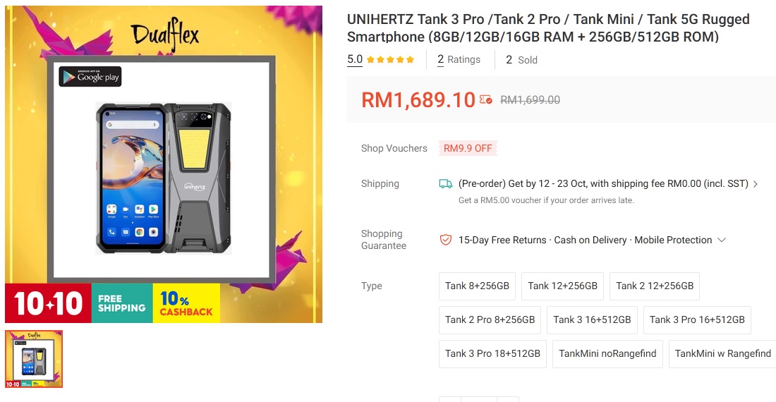Click the five-star rating icons

[x=391, y=60]
